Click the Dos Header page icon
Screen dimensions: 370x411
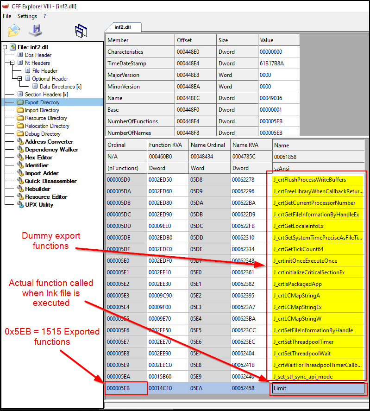[x=20, y=55]
